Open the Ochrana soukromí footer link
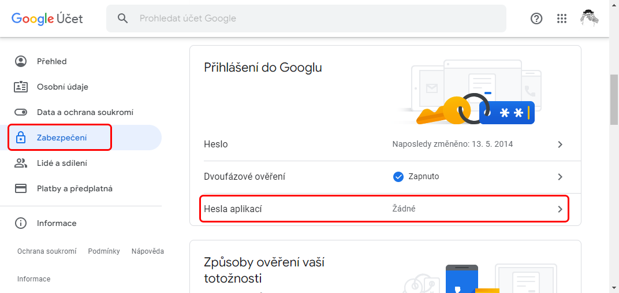 (47, 251)
